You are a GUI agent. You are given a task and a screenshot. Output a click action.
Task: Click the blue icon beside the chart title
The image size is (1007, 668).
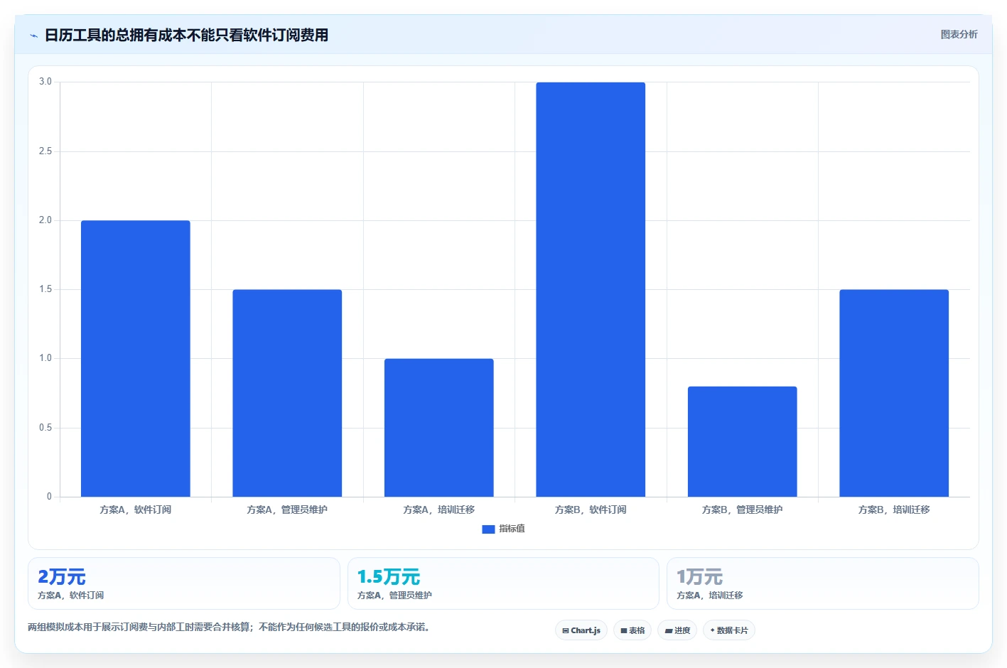33,36
